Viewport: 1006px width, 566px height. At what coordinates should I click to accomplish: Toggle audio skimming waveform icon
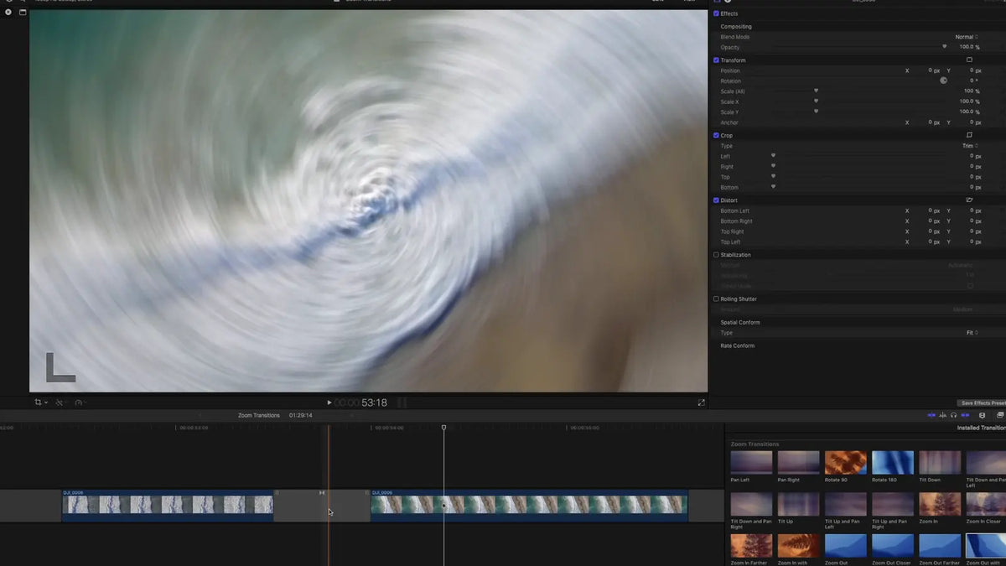pyautogui.click(x=942, y=415)
